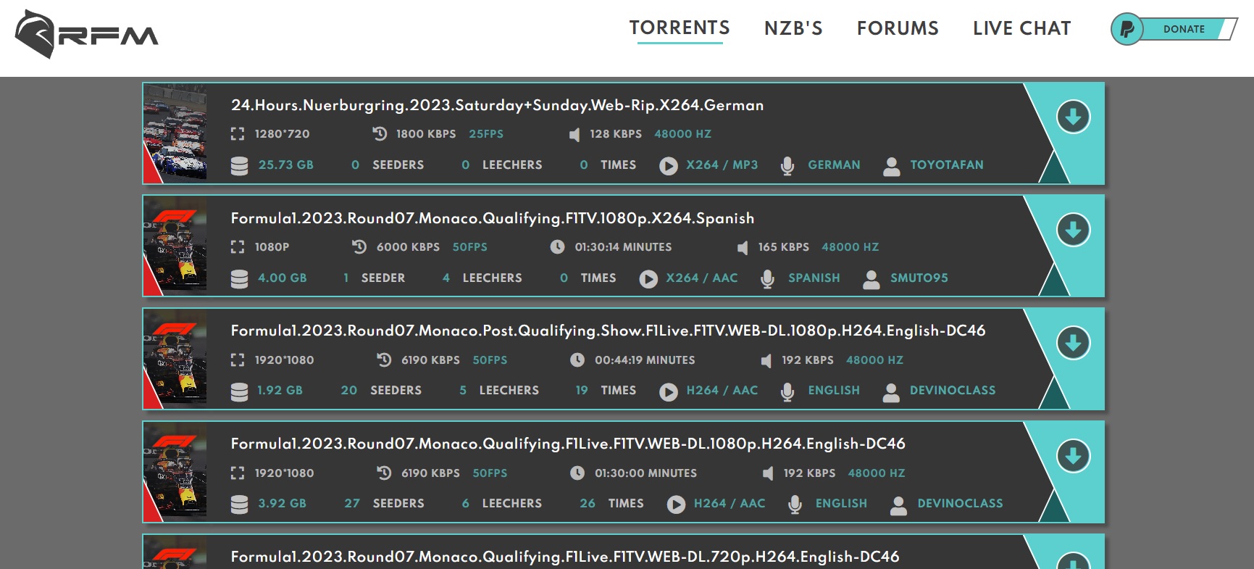
Task: Click the storage icon beside 1.92 GB
Action: [x=239, y=391]
